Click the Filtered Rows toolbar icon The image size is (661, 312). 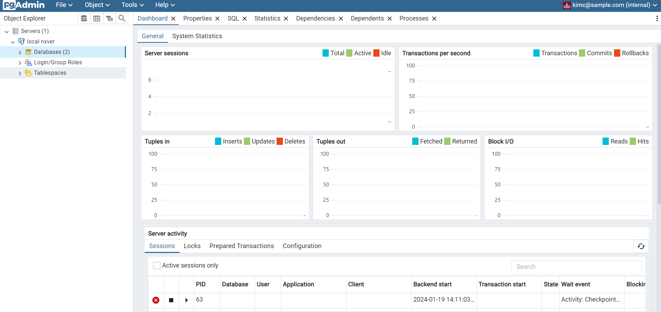pyautogui.click(x=109, y=18)
